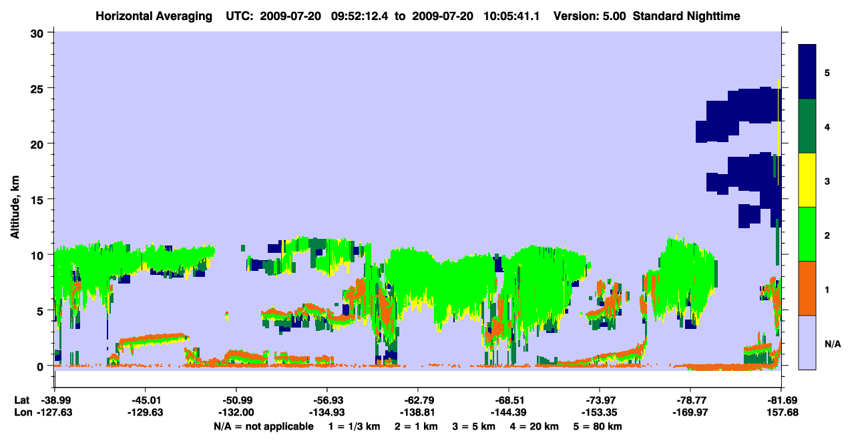Click the dark blue colorbar segment labeled 5
The width and height of the screenshot is (868, 445).
807,71
